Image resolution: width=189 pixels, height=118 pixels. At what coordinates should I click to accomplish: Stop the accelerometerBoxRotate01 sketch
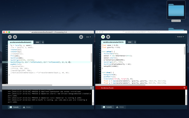tap(15, 37)
